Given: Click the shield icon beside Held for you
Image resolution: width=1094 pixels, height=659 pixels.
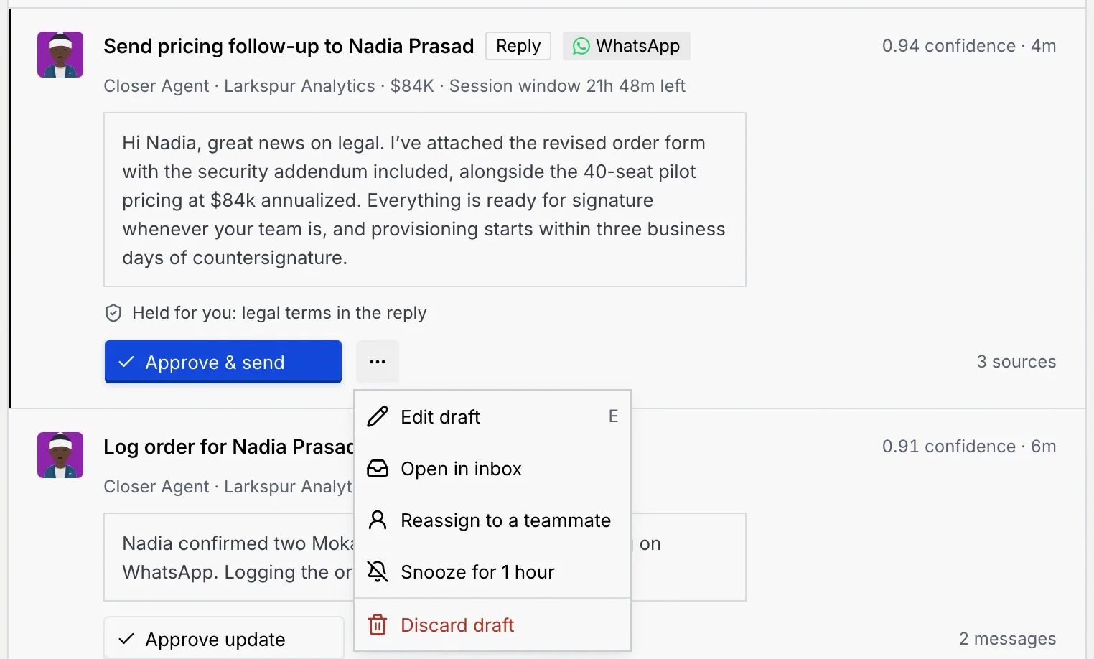Looking at the screenshot, I should point(113,313).
